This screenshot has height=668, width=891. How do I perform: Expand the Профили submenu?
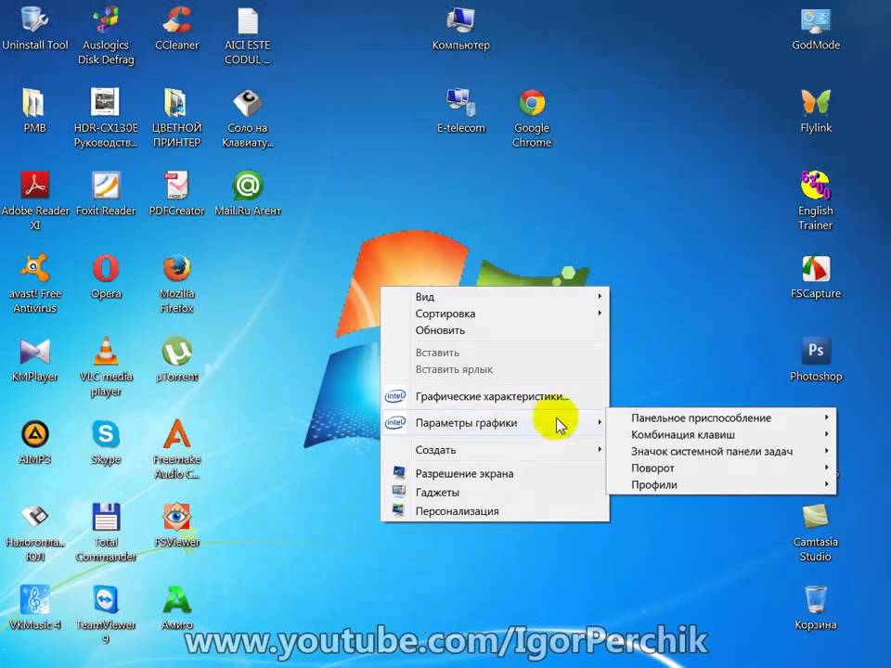click(x=722, y=484)
